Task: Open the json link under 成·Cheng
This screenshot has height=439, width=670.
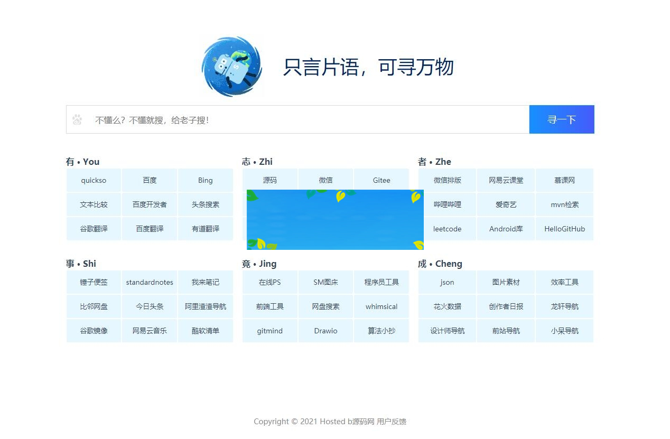Action: (x=447, y=282)
